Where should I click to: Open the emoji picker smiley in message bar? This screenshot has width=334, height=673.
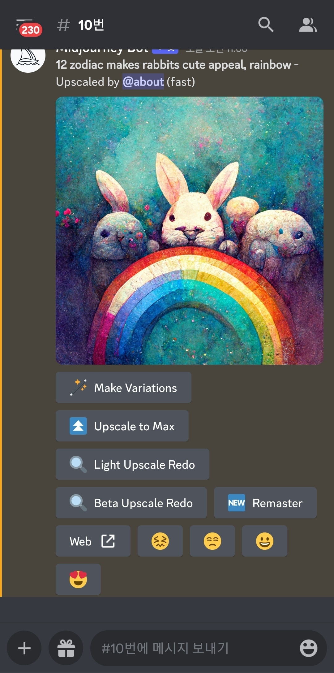[308, 648]
